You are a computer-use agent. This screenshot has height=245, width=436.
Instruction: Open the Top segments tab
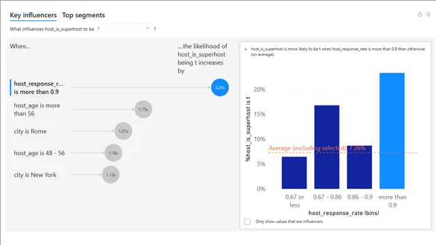(83, 15)
